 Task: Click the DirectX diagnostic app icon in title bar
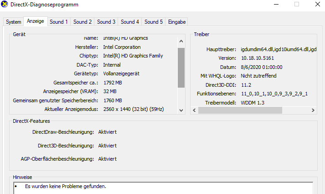coord(5,4)
